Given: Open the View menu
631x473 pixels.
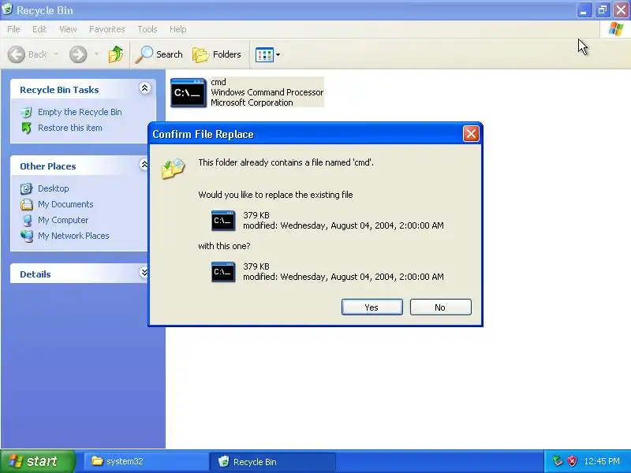Looking at the screenshot, I should click(68, 29).
